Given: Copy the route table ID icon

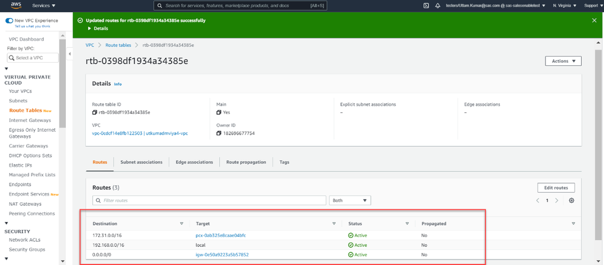Looking at the screenshot, I should click(x=95, y=112).
